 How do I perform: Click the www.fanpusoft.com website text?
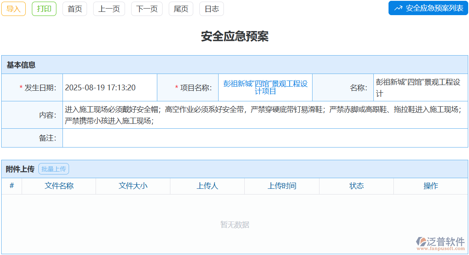point(440,248)
